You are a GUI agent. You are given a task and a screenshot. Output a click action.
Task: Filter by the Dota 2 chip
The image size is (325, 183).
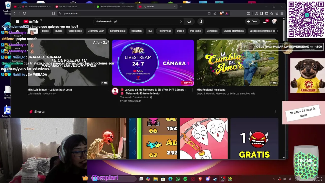[181, 31]
